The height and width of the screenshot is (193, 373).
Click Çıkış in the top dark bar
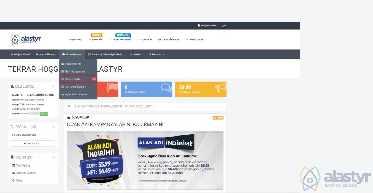[x=224, y=25]
